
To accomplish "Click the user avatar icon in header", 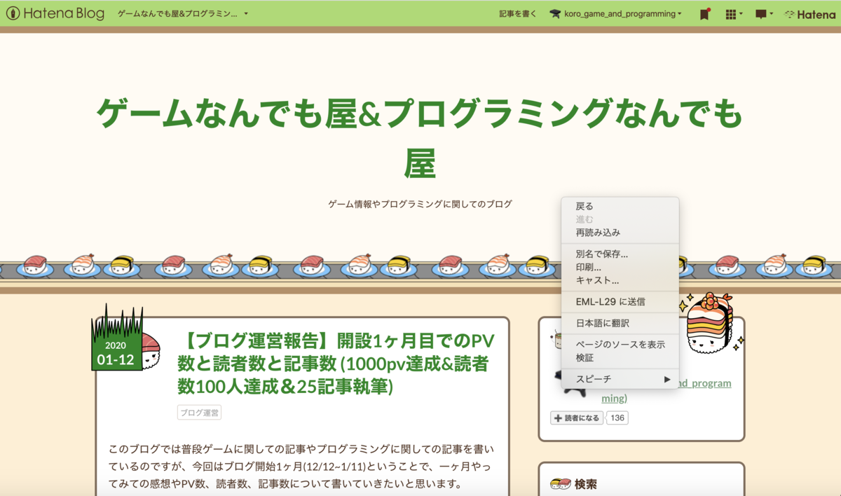I will (x=555, y=13).
